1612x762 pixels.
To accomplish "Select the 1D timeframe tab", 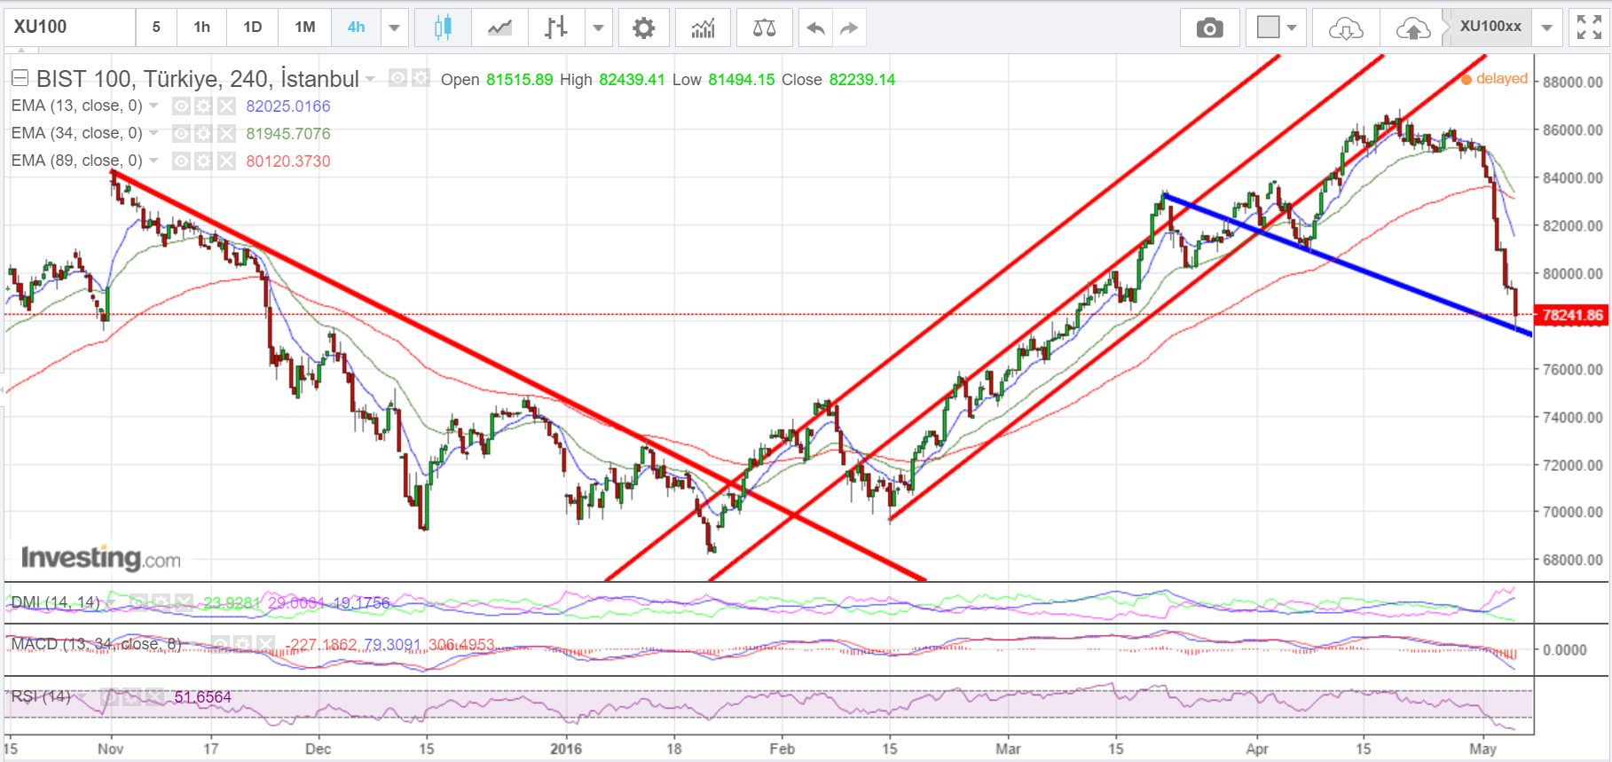I will (x=253, y=27).
